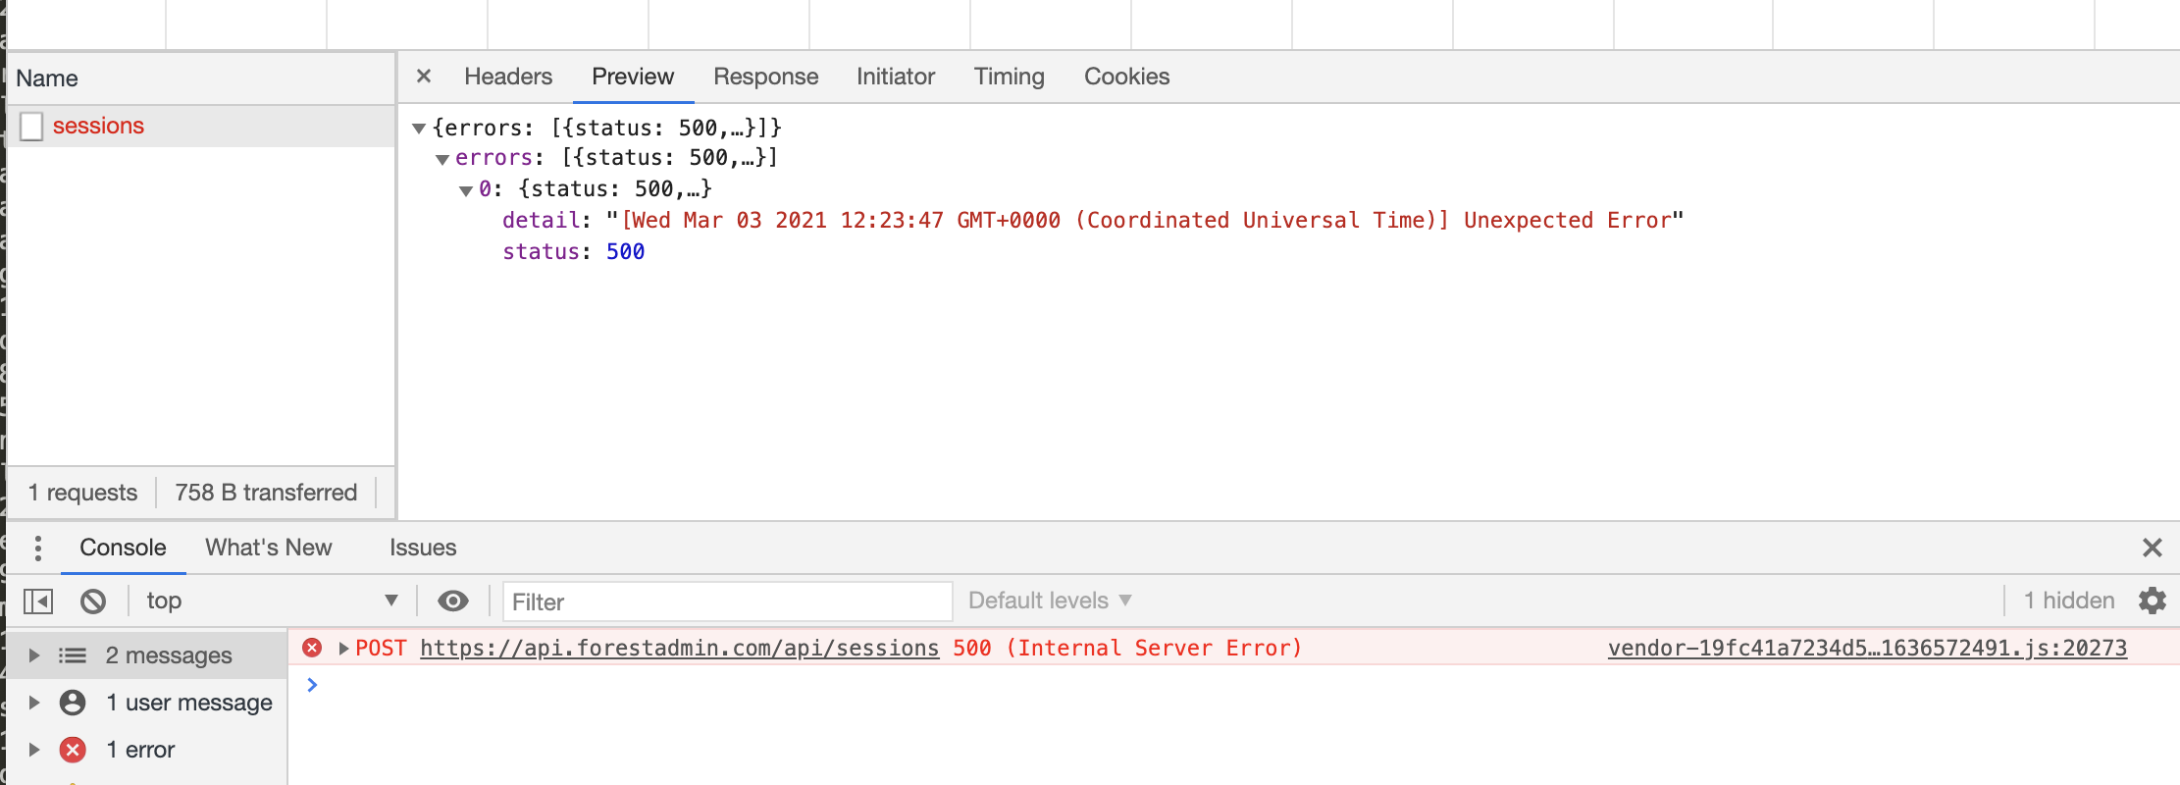The width and height of the screenshot is (2180, 785).
Task: Open the vendor js source link
Action: (1867, 649)
